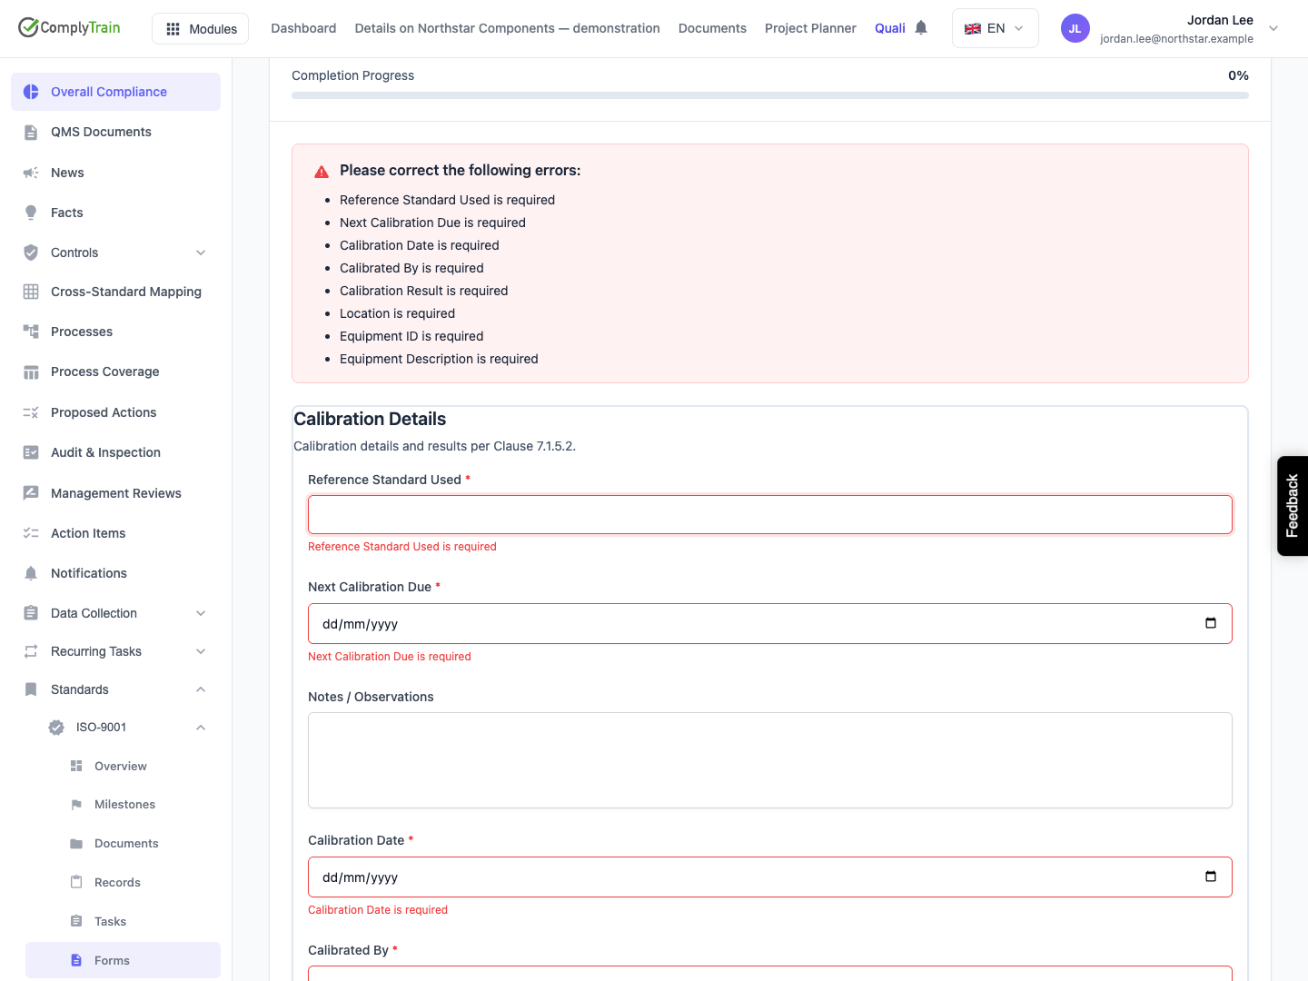Screen dimensions: 1308x981
Task: Click the Forms document icon
Action: [x=76, y=960]
